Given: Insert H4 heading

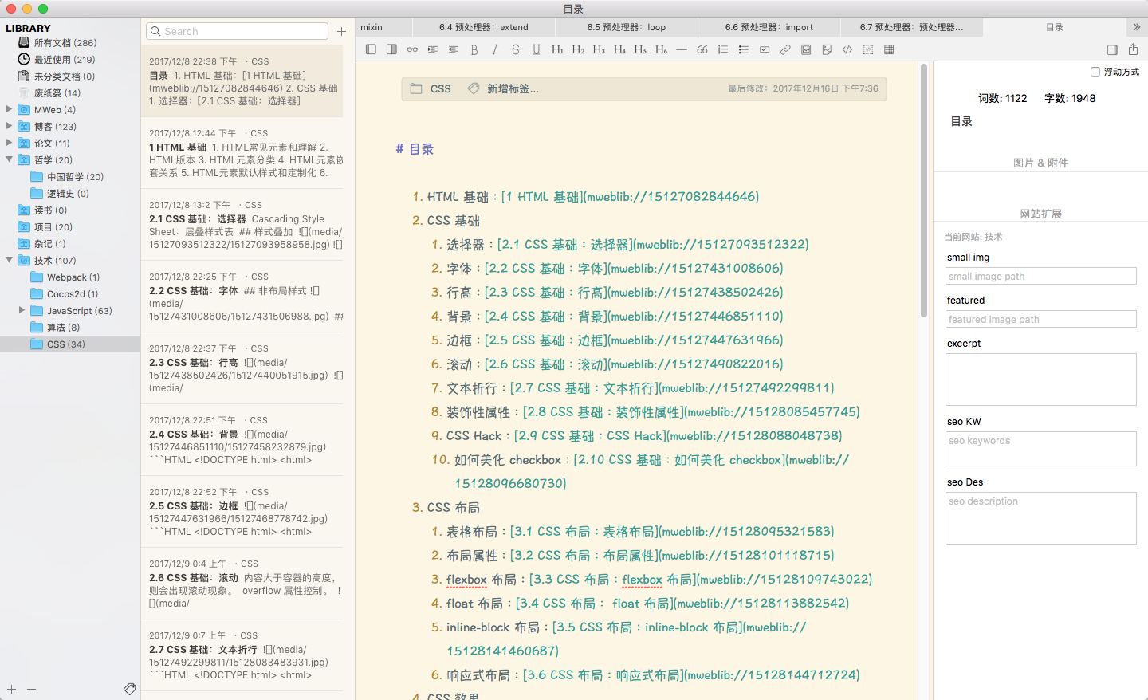Looking at the screenshot, I should pyautogui.click(x=619, y=49).
